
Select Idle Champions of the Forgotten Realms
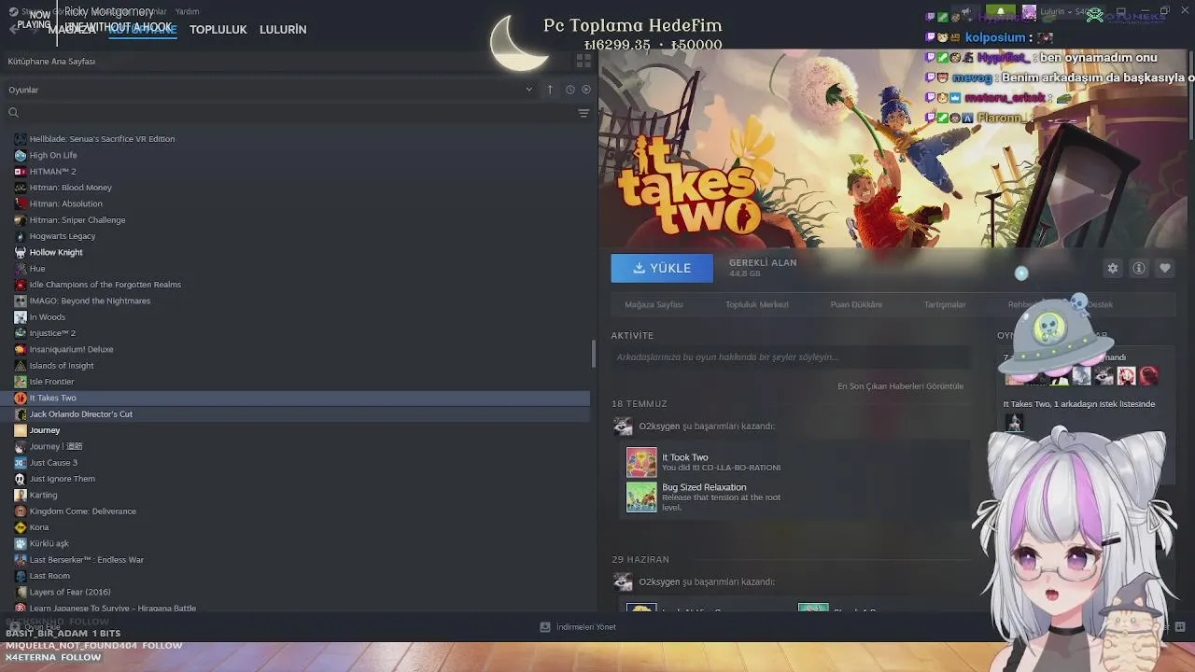(x=105, y=285)
